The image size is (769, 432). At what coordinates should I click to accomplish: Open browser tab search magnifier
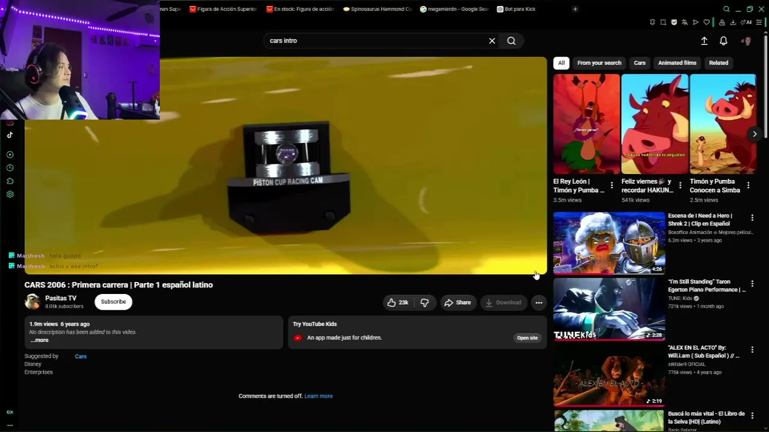(x=726, y=9)
